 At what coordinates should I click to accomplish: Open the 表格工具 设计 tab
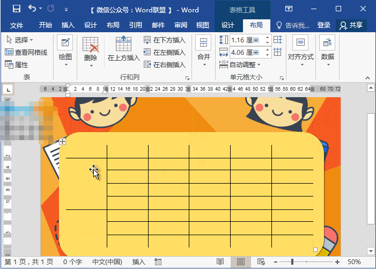click(227, 25)
